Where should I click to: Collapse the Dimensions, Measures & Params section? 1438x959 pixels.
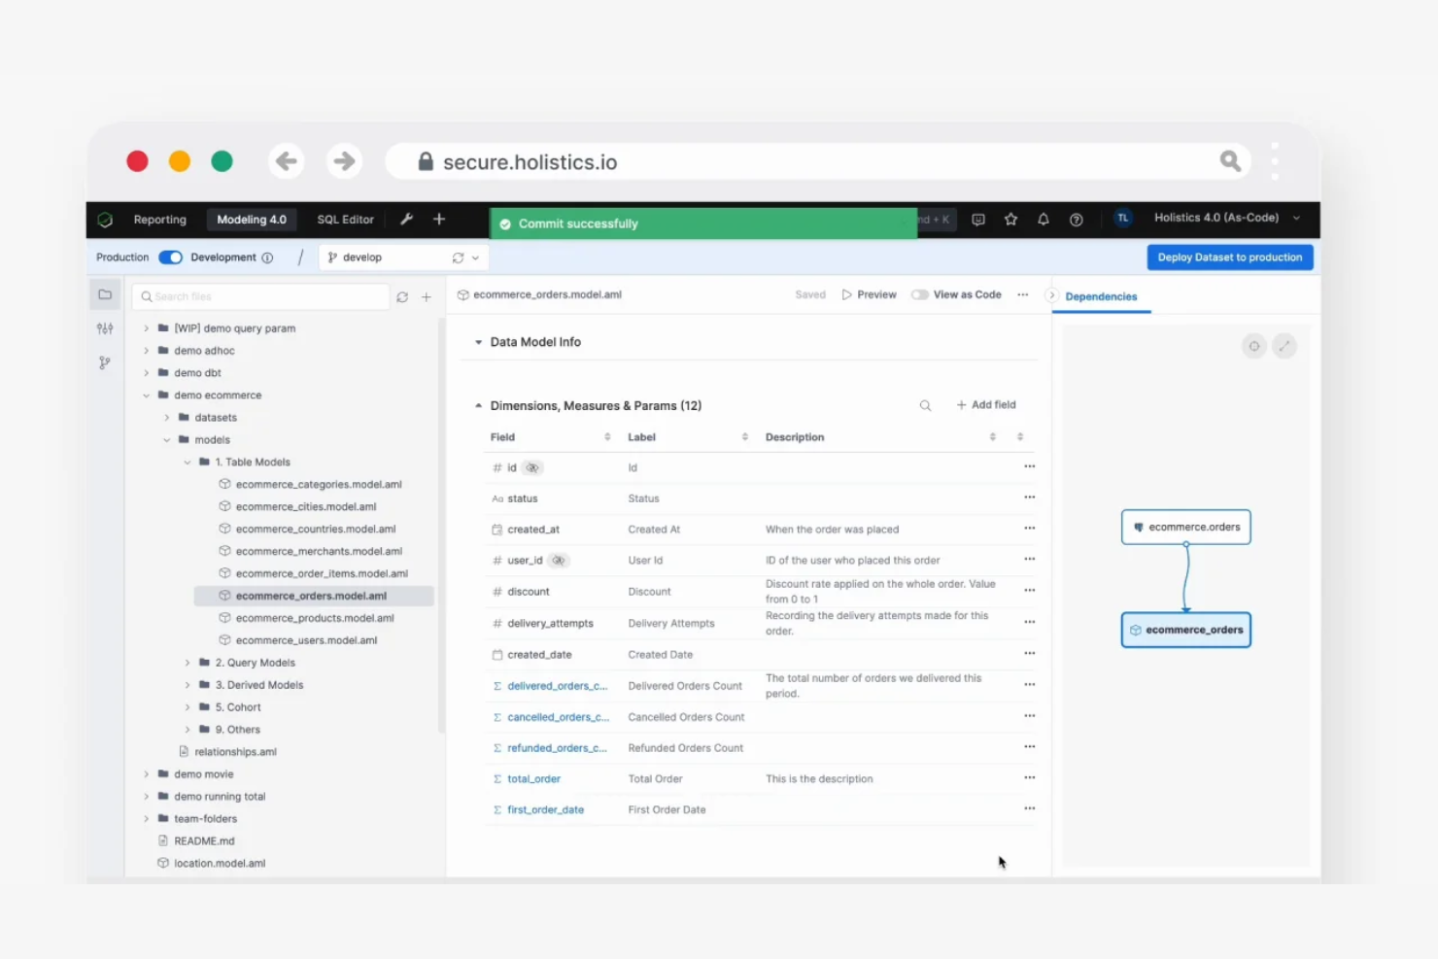pyautogui.click(x=478, y=405)
